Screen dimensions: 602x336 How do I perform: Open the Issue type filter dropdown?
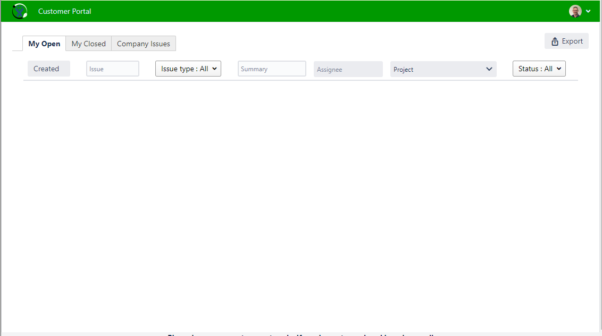tap(188, 69)
